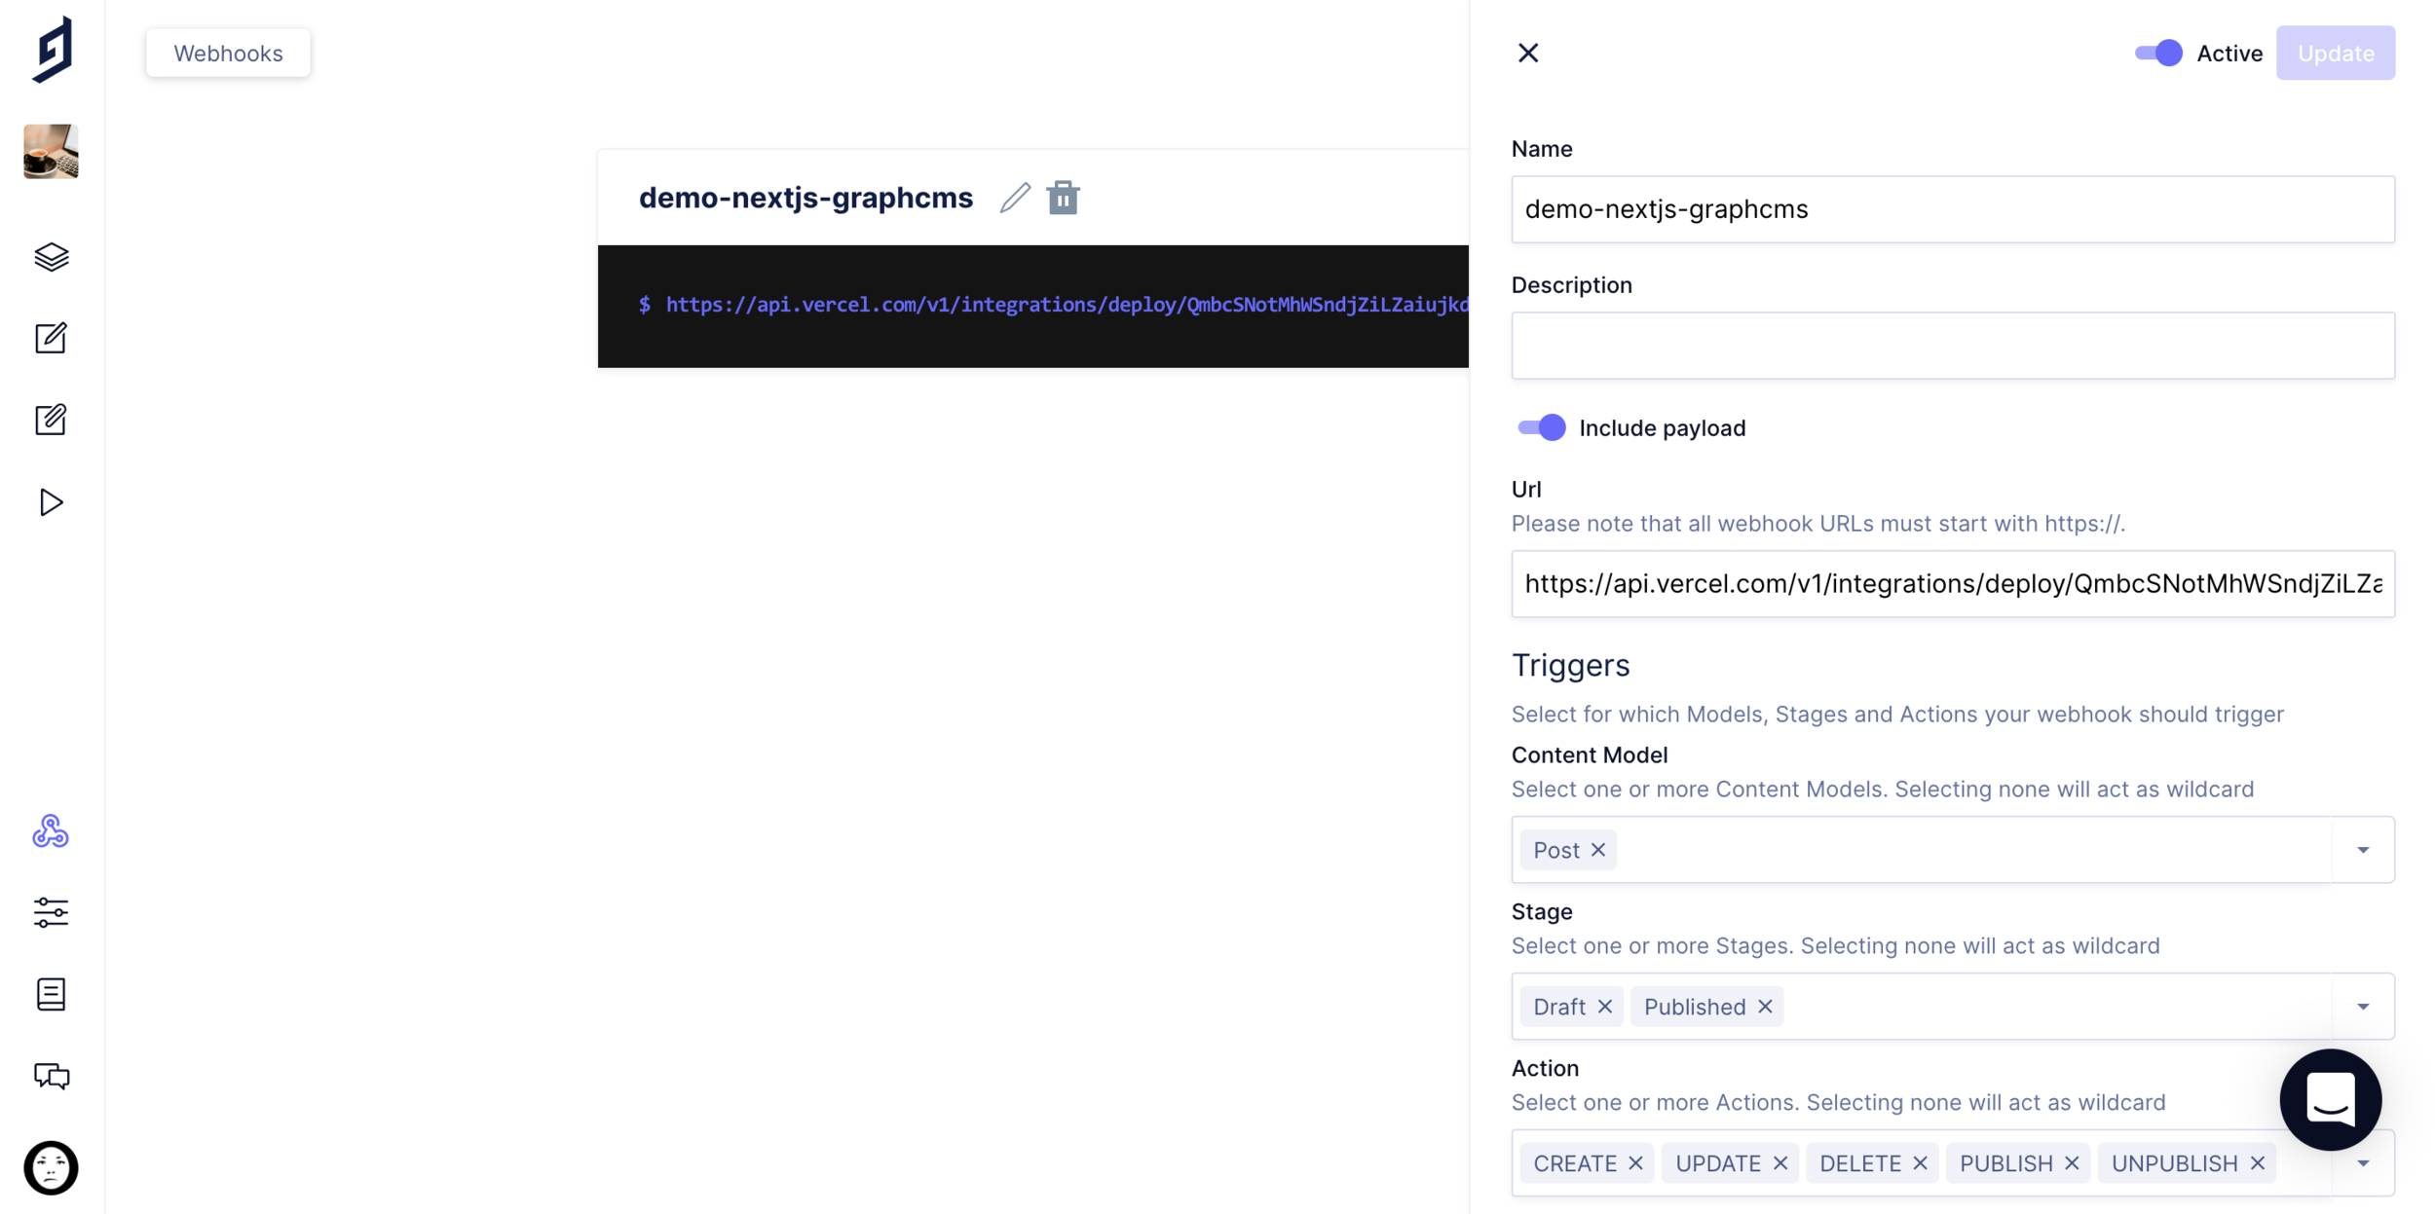This screenshot has width=2435, height=1214.
Task: Click the Webhooks tab label
Action: click(228, 54)
